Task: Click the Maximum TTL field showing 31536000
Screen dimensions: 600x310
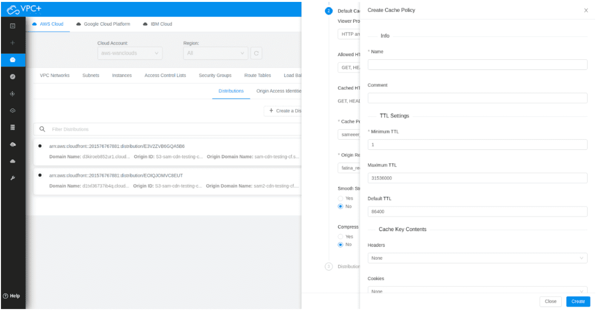Action: point(478,178)
